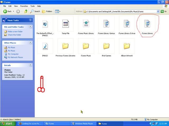169x126 pixels.
Task: Switch to the iTunes app taskbar button
Action: click(x=57, y=124)
